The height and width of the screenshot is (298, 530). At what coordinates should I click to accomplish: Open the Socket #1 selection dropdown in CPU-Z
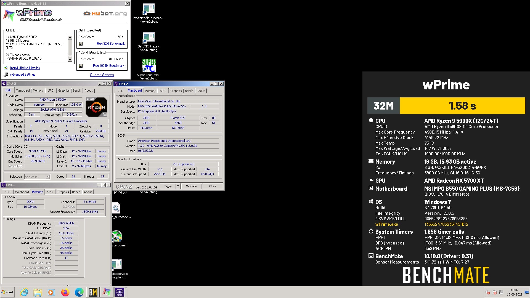(x=47, y=177)
